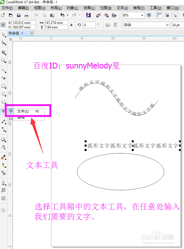Publish to PDF using the PDF icon
Viewport: 184px width, 249px height.
point(114,15)
